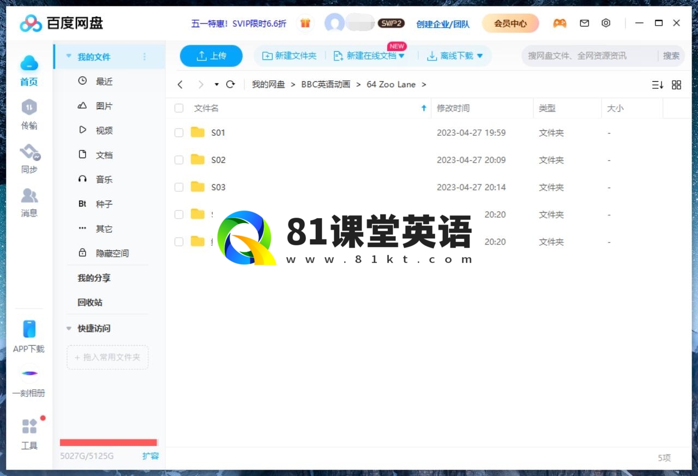Viewport: 698px width, 476px height.
Task: Open 我的分享 in the sidebar
Action: point(94,278)
